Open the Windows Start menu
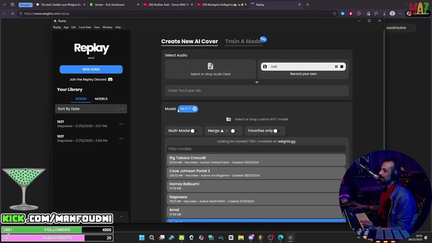The width and height of the screenshot is (432, 243). tap(142, 238)
